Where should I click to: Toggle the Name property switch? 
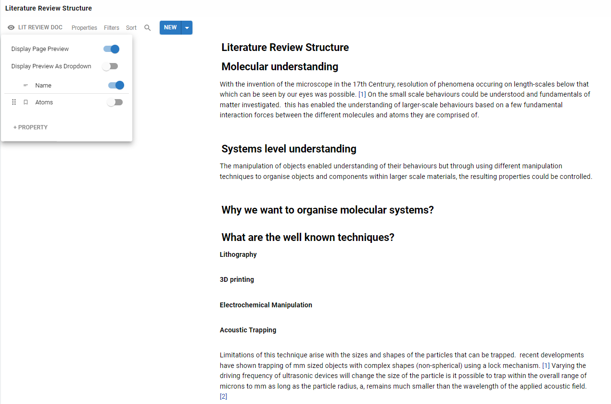(x=116, y=86)
